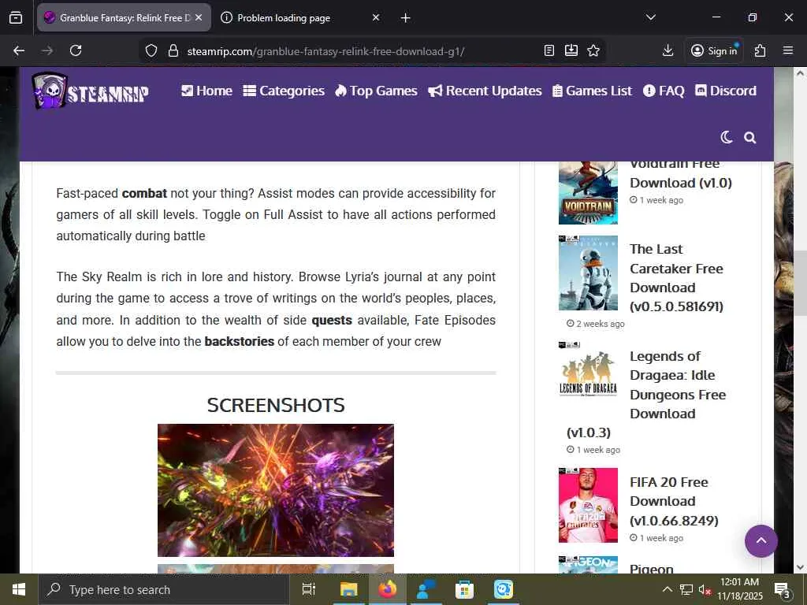The height and width of the screenshot is (605, 807).
Task: Open Microsoft Store from taskbar
Action: [464, 589]
